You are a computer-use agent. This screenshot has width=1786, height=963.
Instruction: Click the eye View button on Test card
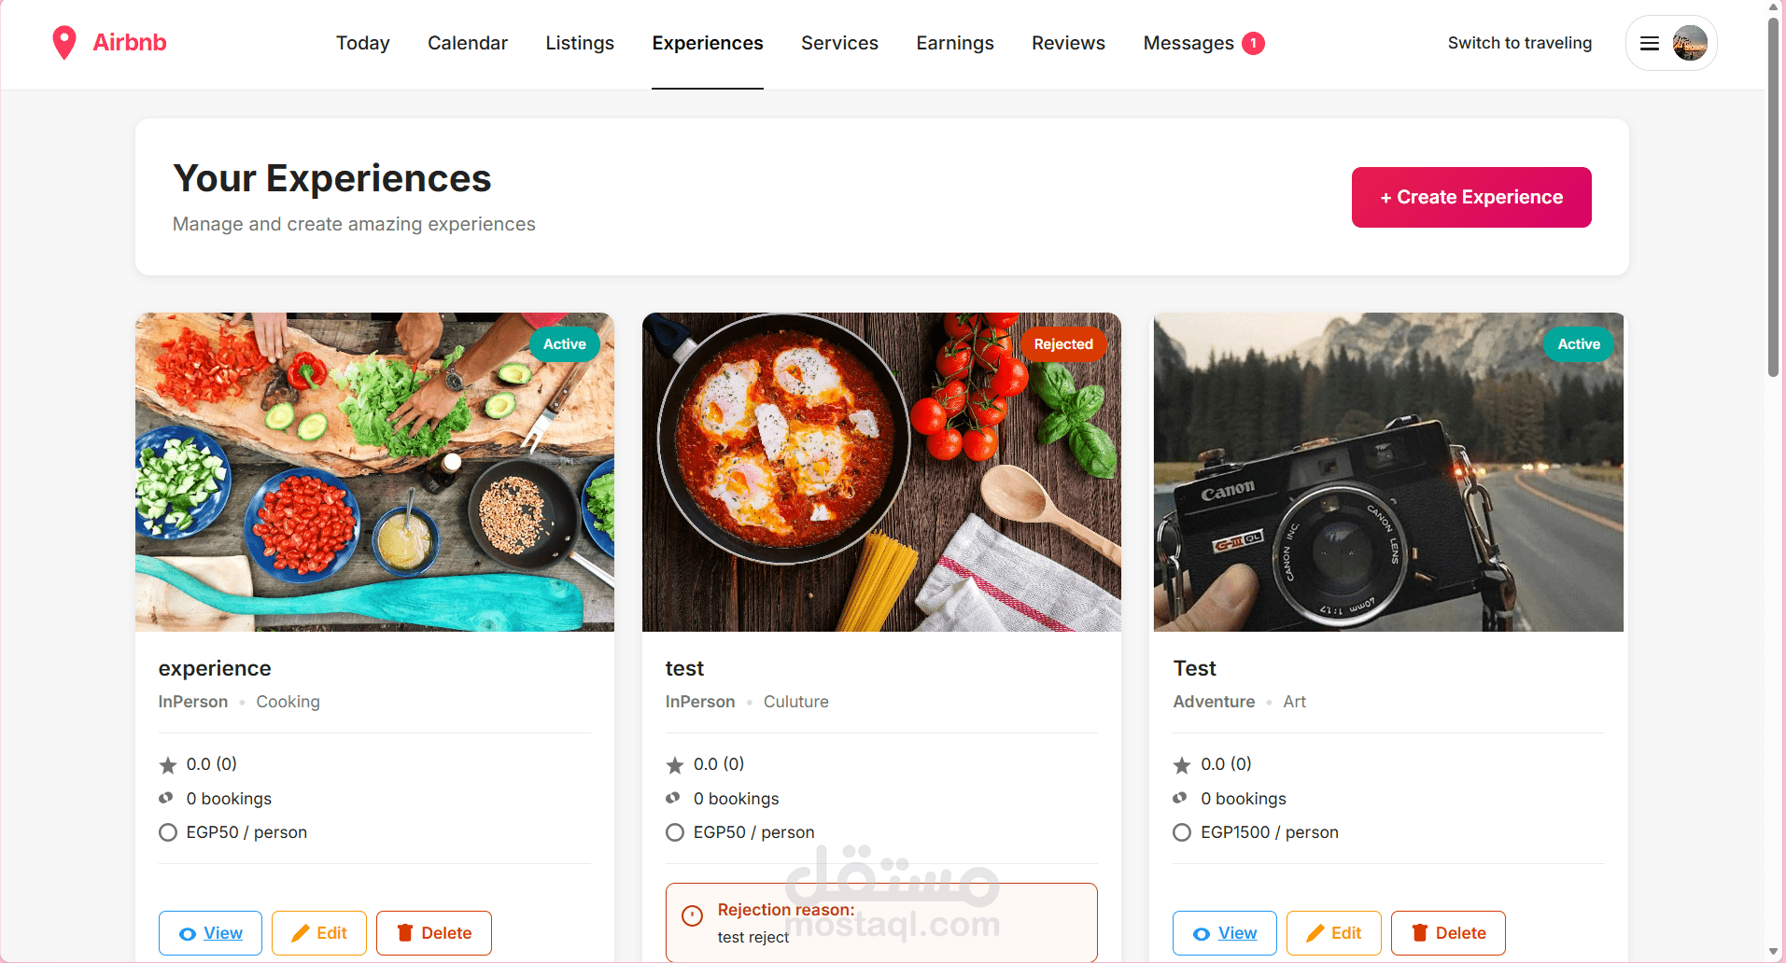point(1225,933)
